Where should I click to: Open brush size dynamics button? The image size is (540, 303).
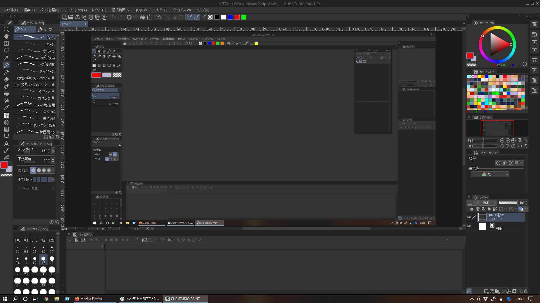pos(53,151)
